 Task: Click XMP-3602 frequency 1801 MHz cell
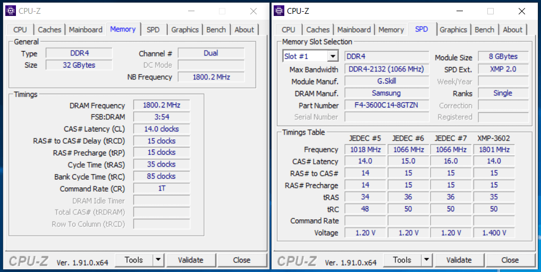494,150
